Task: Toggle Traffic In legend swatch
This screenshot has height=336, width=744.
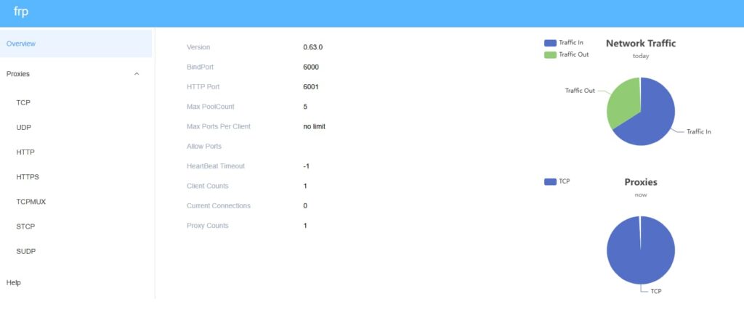Action: click(550, 43)
